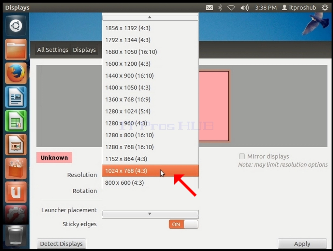Select 1856 x 1392 (4:3) resolution
Image resolution: width=333 pixels, height=251 pixels.
coord(150,28)
